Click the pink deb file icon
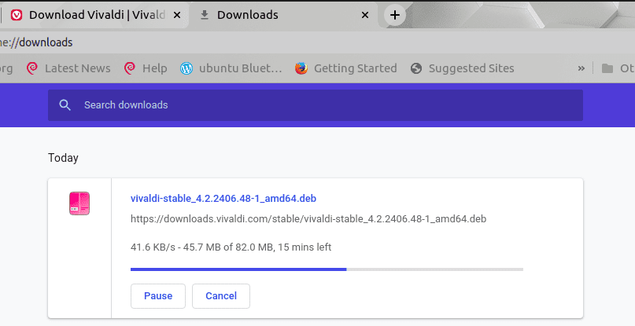 pyautogui.click(x=79, y=203)
